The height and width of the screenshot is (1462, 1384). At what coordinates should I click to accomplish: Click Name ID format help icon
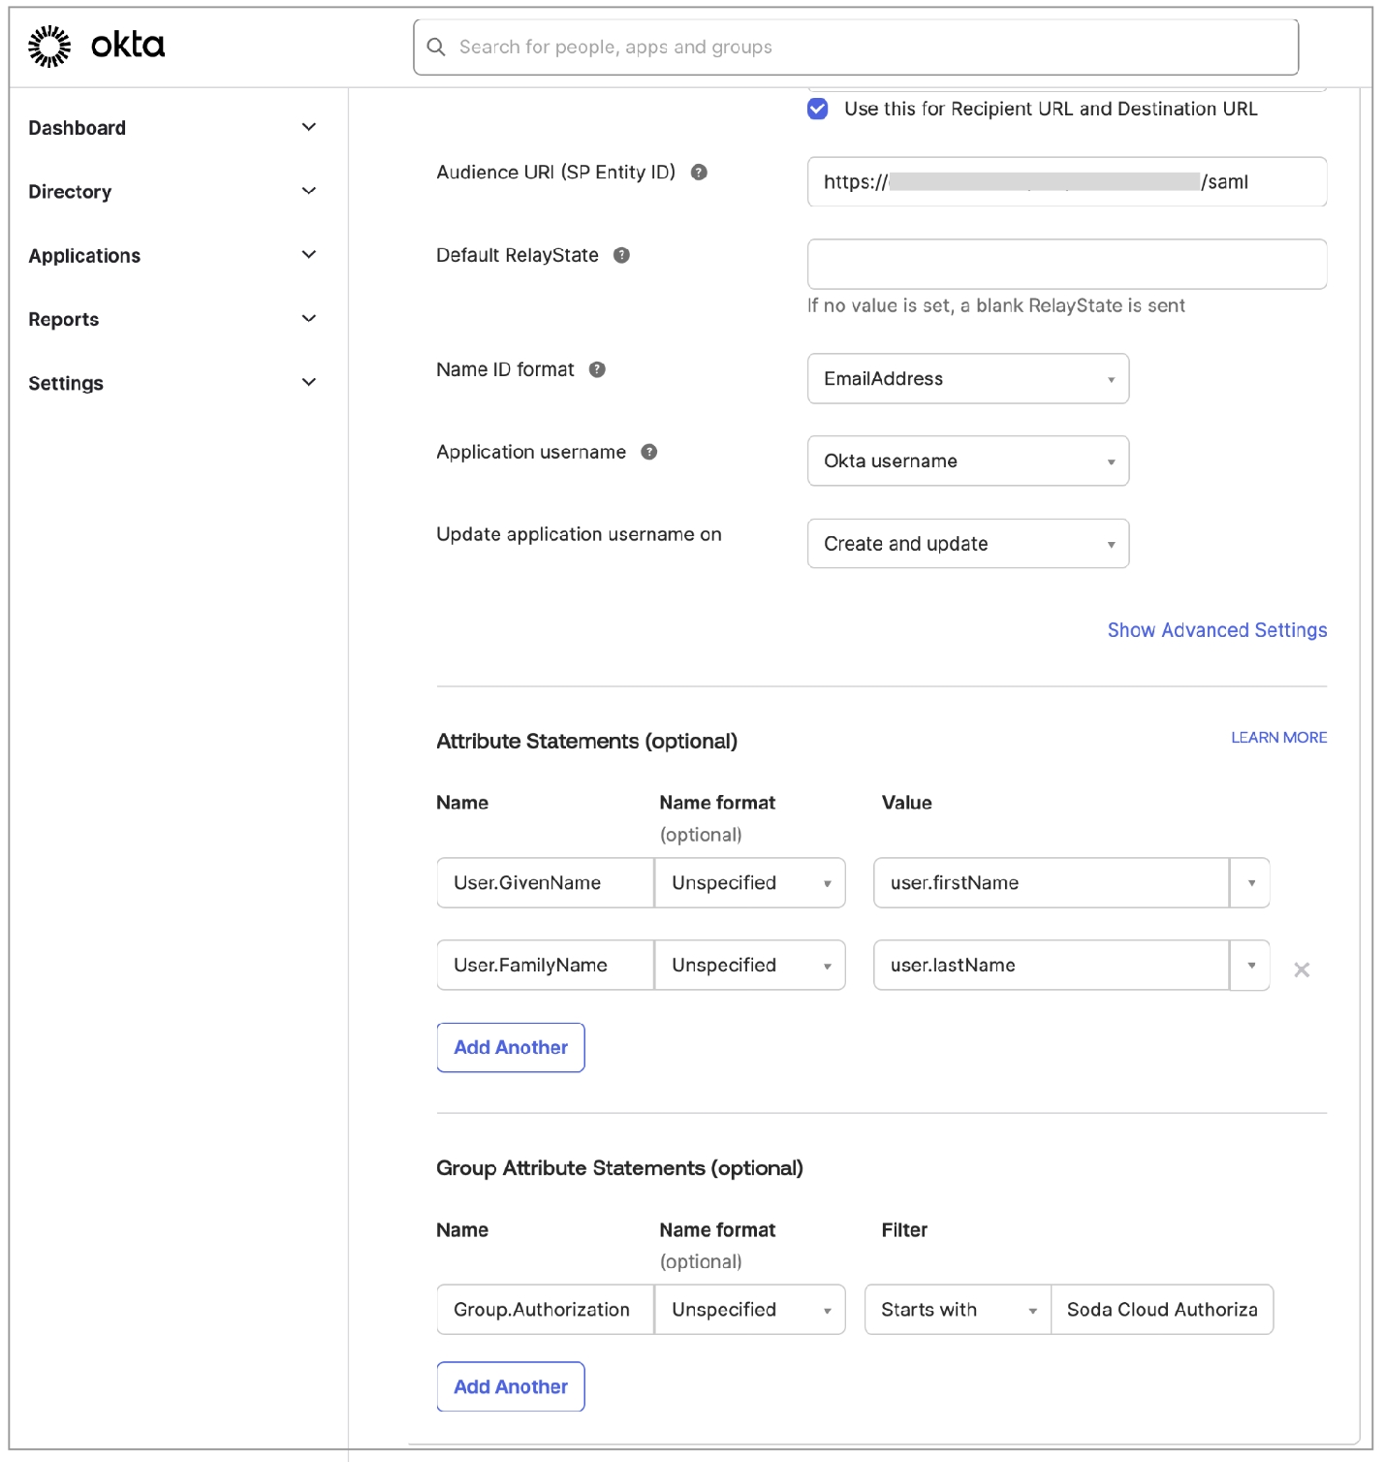coord(597,369)
